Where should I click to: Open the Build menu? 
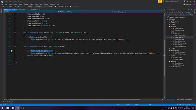[x=21, y=4]
